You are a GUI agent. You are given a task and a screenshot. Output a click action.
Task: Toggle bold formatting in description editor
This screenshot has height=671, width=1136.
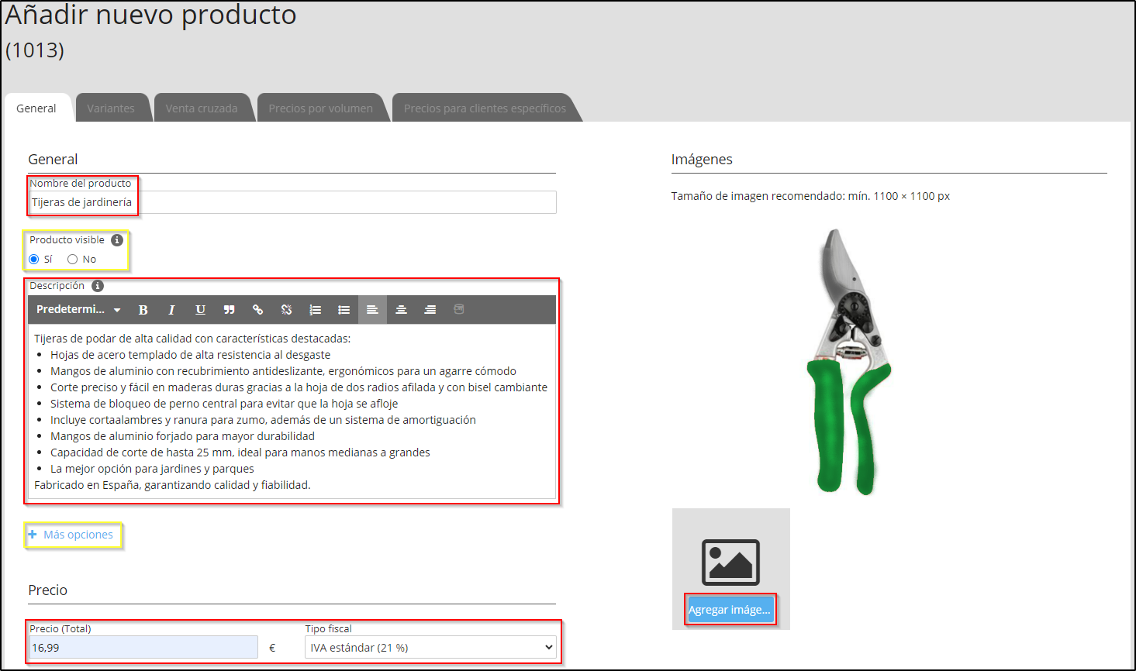tap(143, 310)
